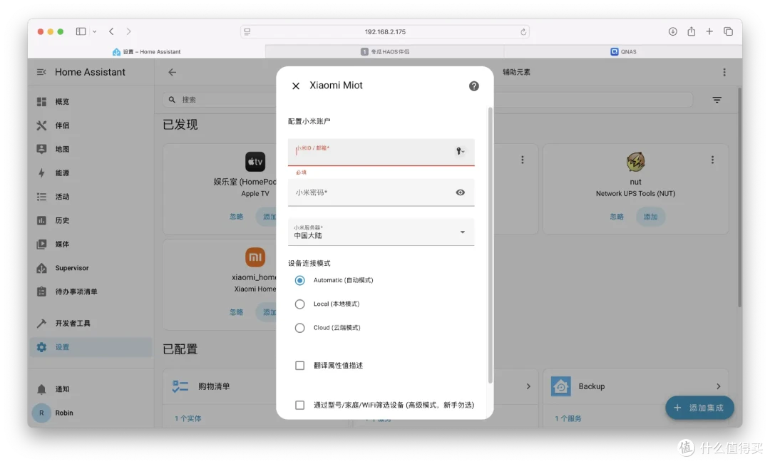The image size is (770, 464).
Task: Open the nut integration logo
Action: (x=635, y=162)
